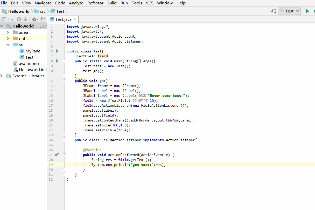Expand the .idea folder in project tree

click(x=8, y=32)
